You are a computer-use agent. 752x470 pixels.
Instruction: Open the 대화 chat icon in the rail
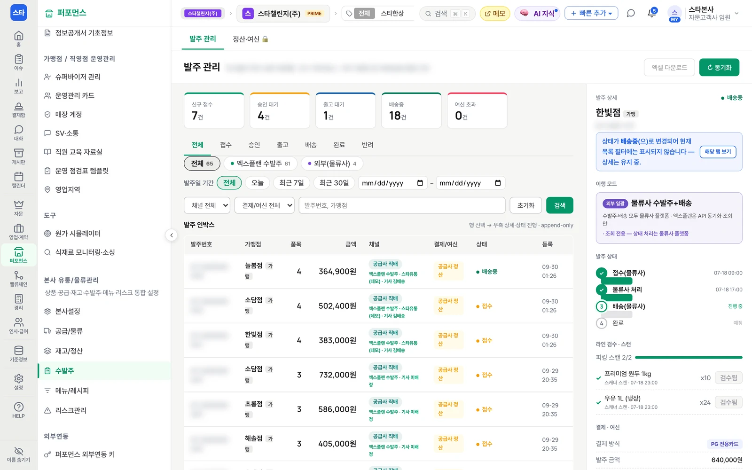[x=18, y=133]
